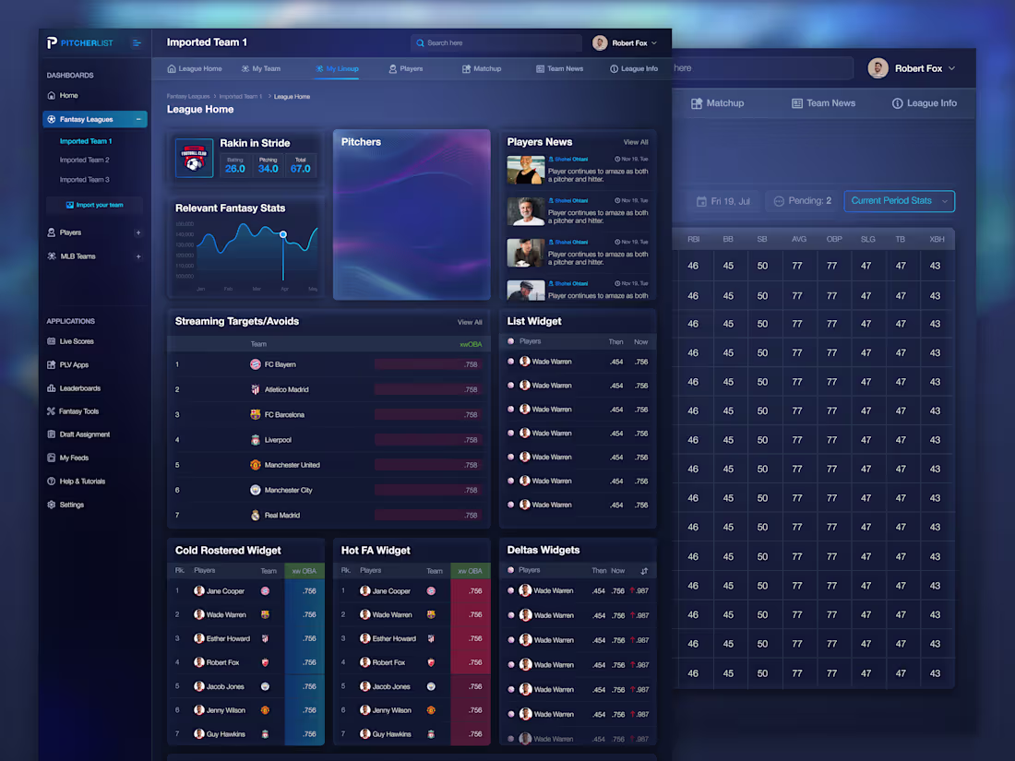Select Imported Team 2 in sidebar
1015x761 pixels.
pos(84,160)
